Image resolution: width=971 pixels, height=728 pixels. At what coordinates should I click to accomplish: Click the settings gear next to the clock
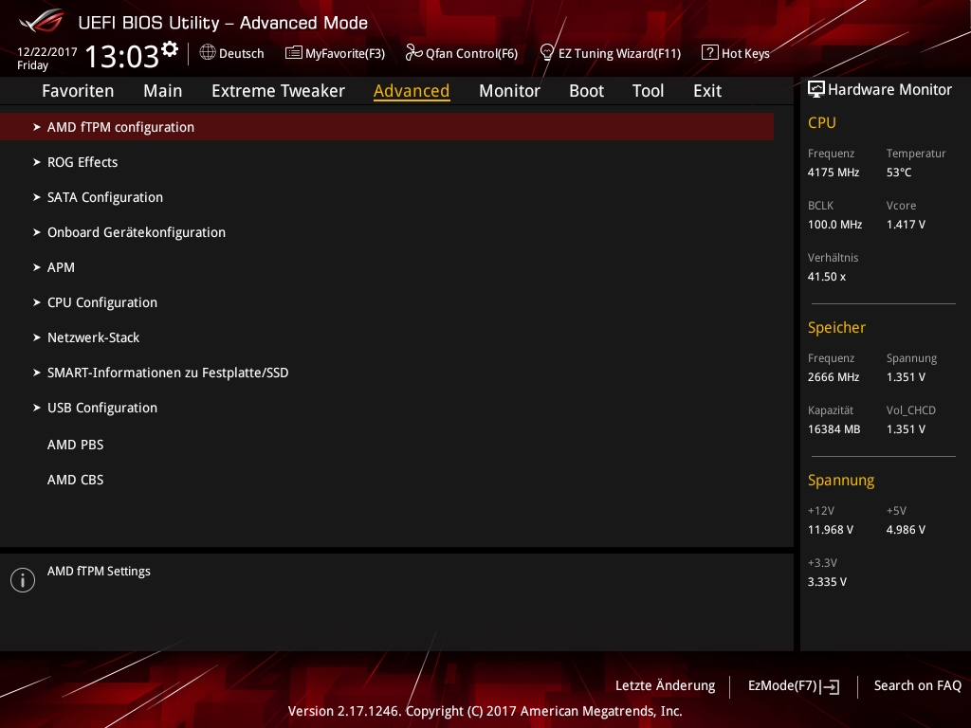(169, 49)
